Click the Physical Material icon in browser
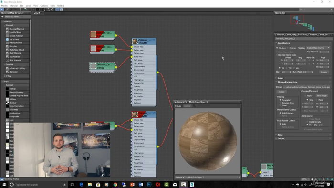The image size is (334, 188). coord(7,29)
